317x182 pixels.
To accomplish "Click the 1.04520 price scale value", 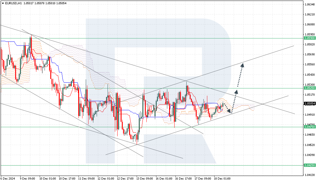I will pyautogui.click(x=310, y=145).
